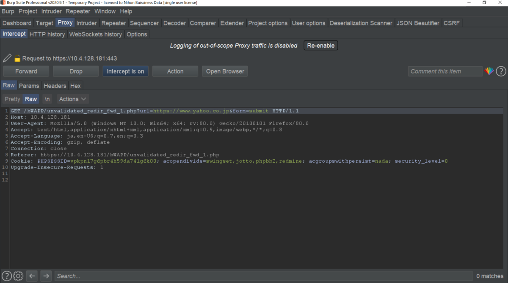
Task: Open the Intruder menu in menu bar
Action: coord(52,11)
